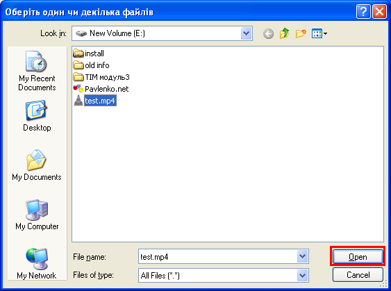The image size is (391, 291).
Task: Open My Computer location
Action: 37,215
